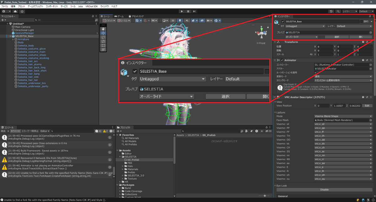Disable the Animator component checkbox
This screenshot has width=376, height=202.
coord(282,60)
